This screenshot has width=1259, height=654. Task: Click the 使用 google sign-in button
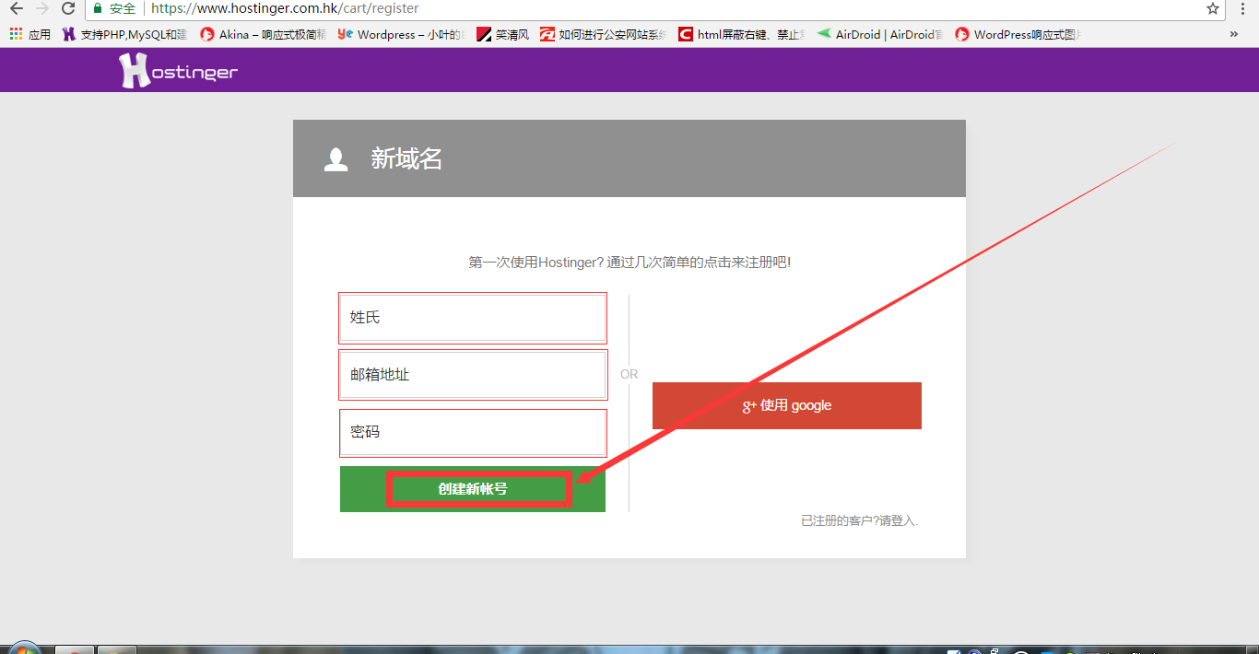tap(786, 405)
